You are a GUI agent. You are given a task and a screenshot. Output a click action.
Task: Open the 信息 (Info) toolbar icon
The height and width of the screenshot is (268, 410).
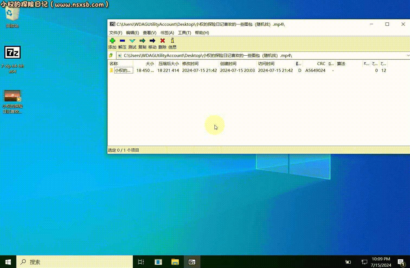(x=172, y=41)
